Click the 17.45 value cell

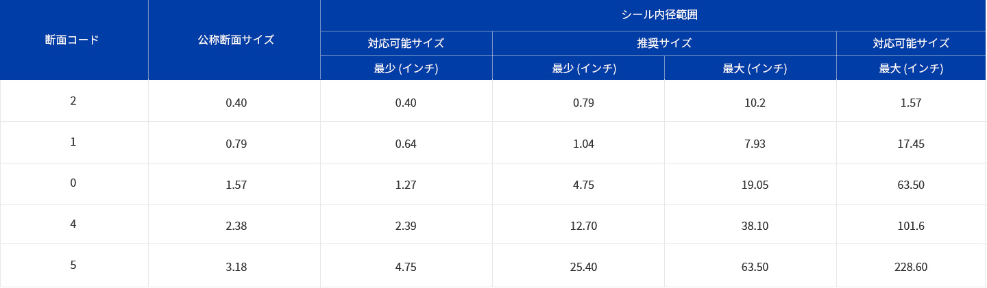pyautogui.click(x=912, y=144)
